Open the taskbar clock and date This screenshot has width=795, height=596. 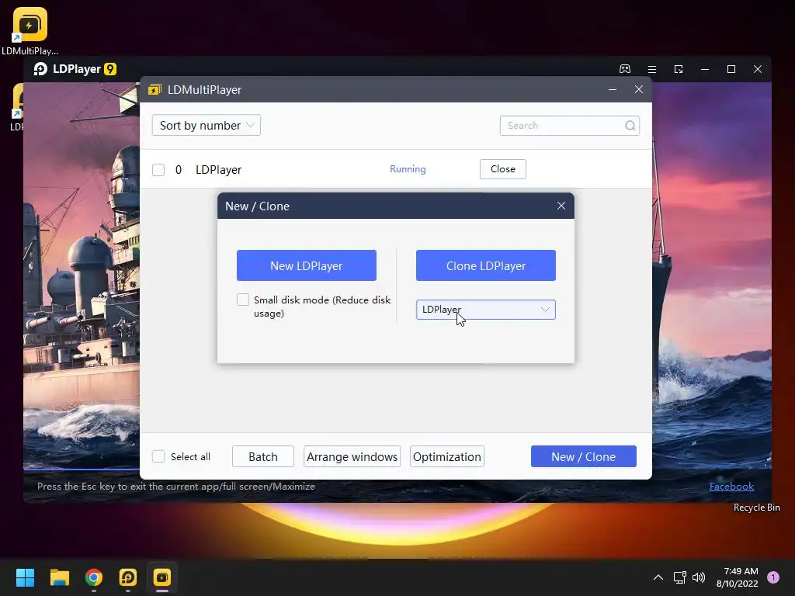738,577
